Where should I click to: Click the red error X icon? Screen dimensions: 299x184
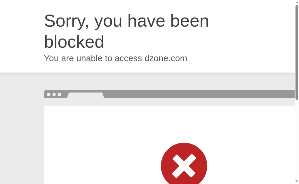click(x=184, y=164)
